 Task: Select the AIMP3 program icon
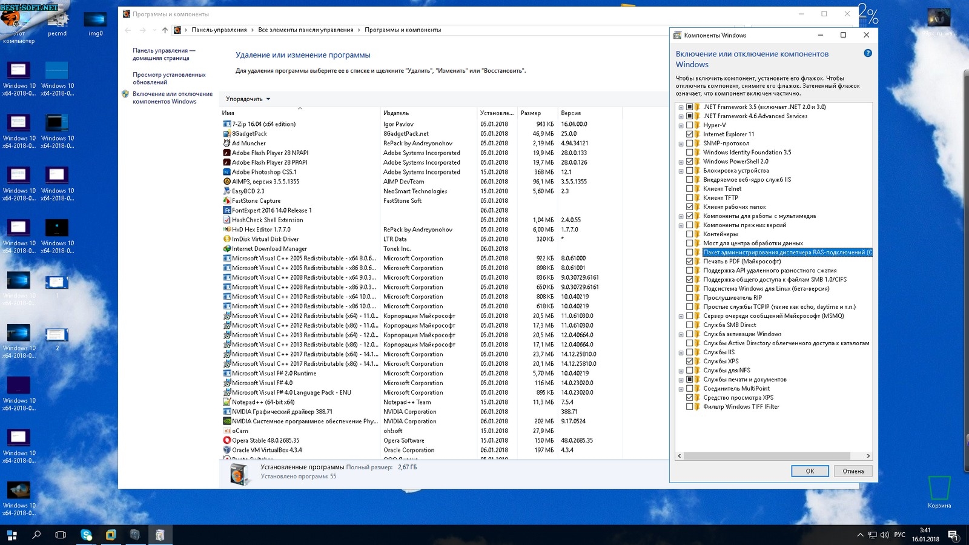(227, 182)
